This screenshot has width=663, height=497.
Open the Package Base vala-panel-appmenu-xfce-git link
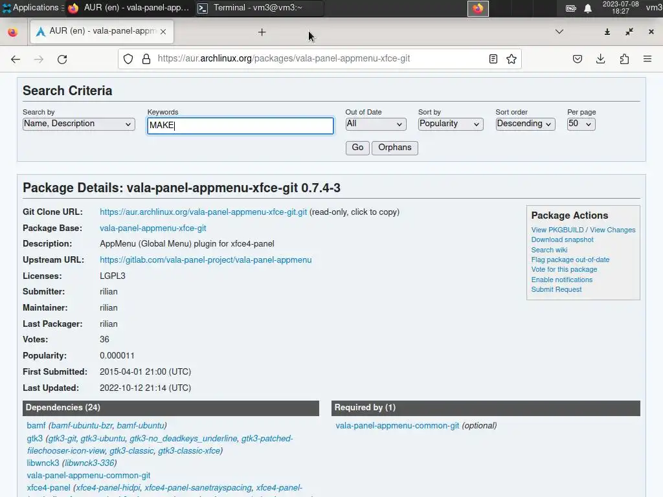(x=153, y=228)
